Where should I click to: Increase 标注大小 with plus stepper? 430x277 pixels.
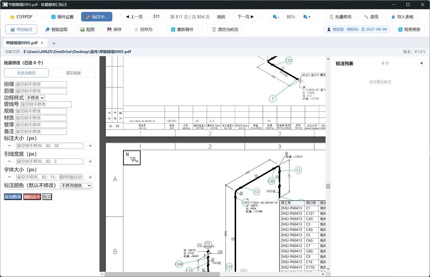coord(90,146)
